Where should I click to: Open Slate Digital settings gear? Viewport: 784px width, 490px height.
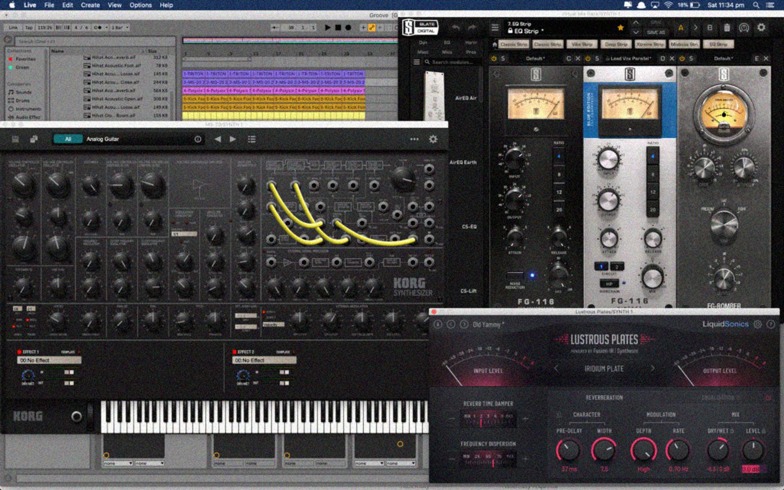point(761,27)
